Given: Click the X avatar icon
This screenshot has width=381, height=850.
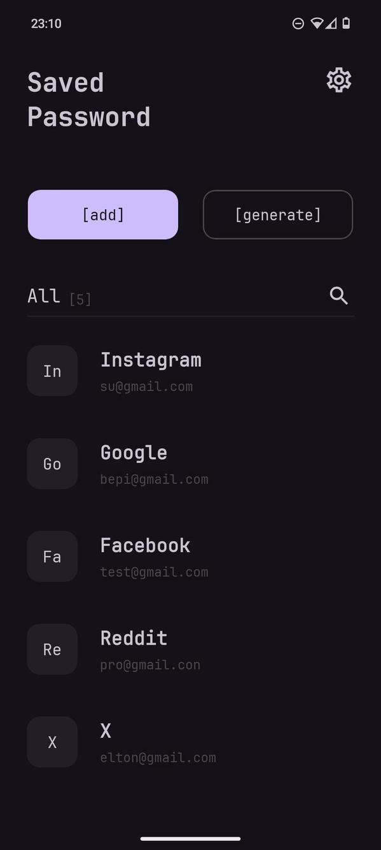Looking at the screenshot, I should point(52,742).
